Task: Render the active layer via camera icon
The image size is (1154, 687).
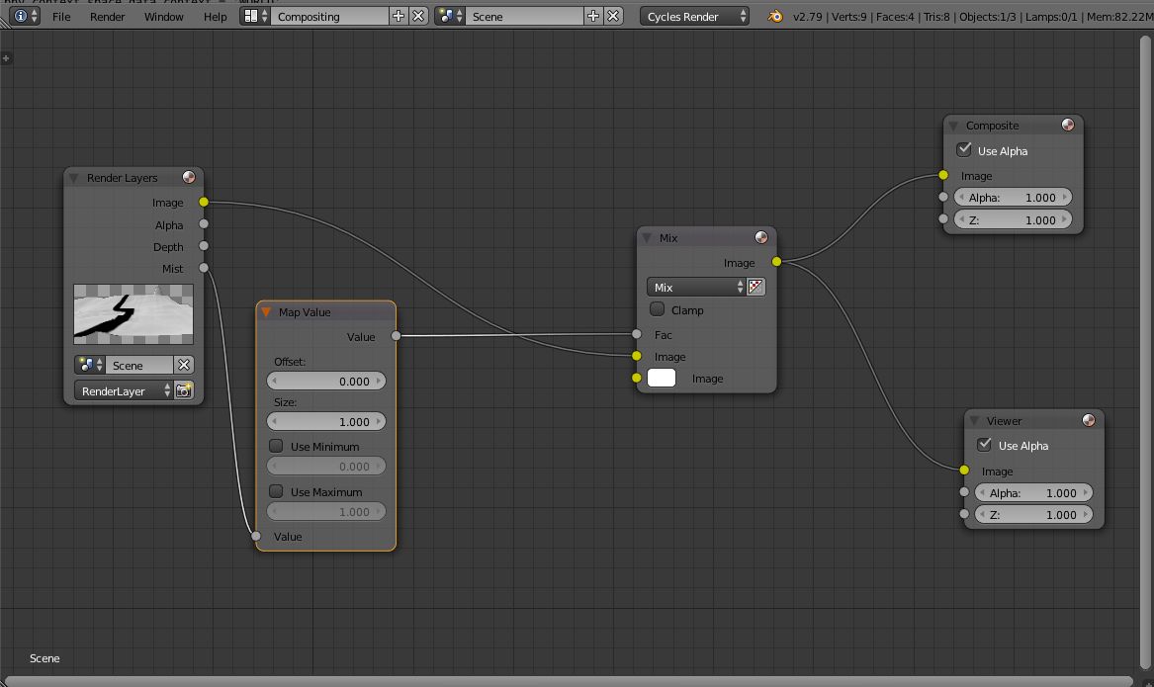Action: [183, 390]
